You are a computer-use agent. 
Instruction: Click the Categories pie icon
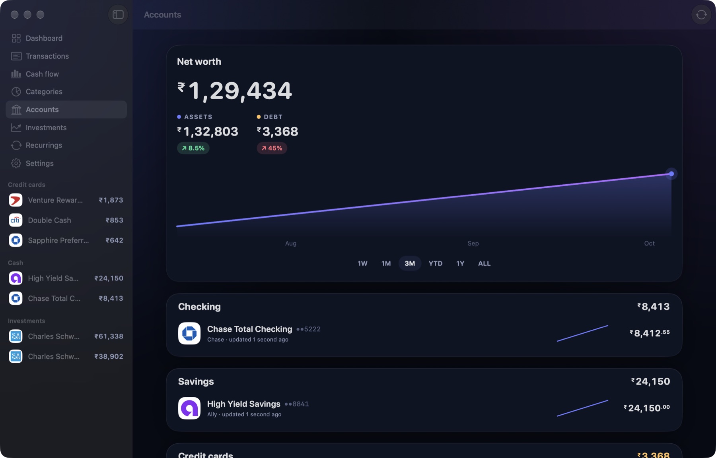point(16,92)
